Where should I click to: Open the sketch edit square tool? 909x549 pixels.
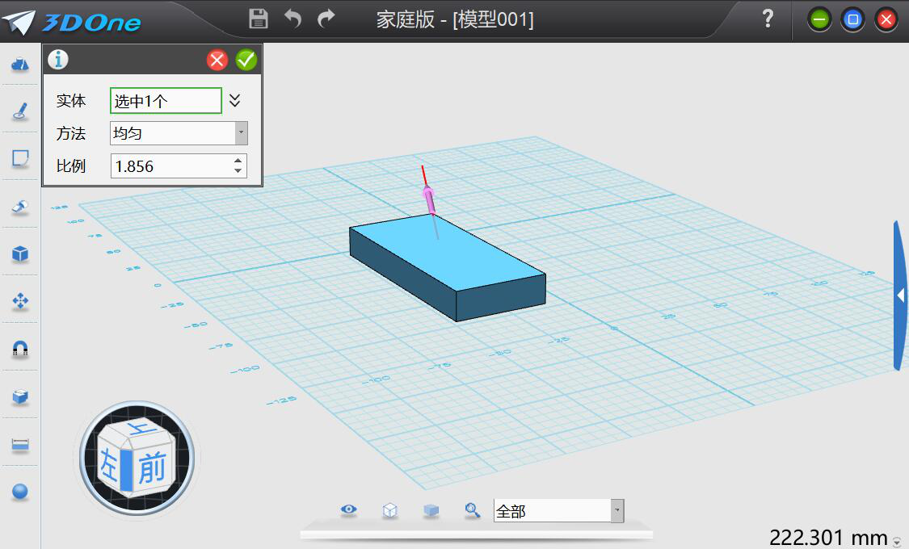click(20, 158)
